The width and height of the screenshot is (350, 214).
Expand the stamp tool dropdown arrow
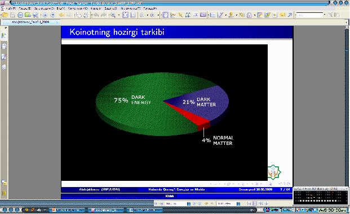pos(237,15)
